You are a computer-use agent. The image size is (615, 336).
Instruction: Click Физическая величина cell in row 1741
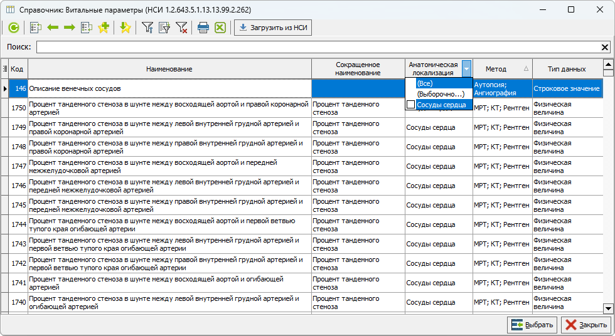pyautogui.click(x=567, y=283)
